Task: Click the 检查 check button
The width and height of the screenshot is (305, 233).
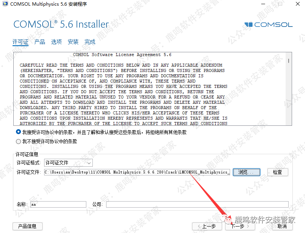Action: 278,172
